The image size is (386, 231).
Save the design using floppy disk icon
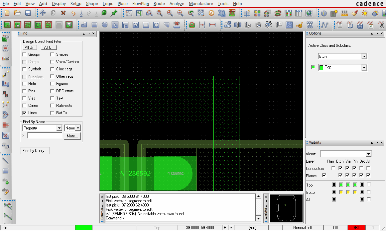[28, 13]
